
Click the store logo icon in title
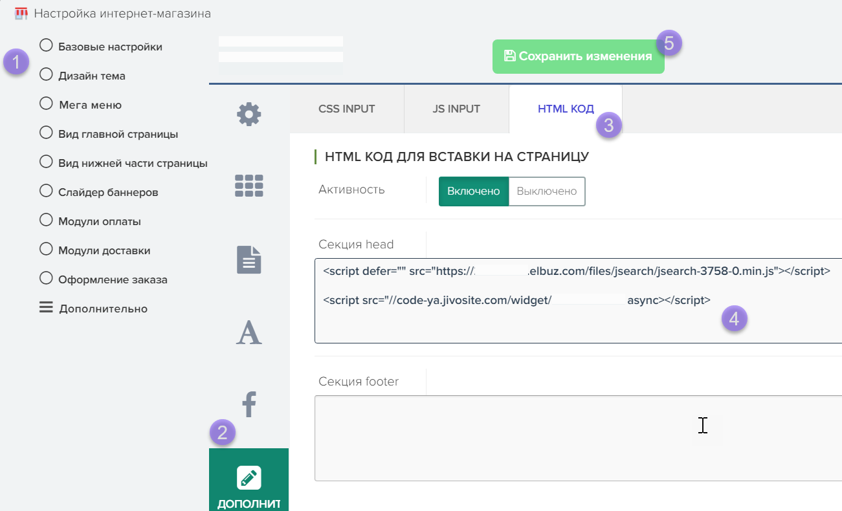coord(21,13)
